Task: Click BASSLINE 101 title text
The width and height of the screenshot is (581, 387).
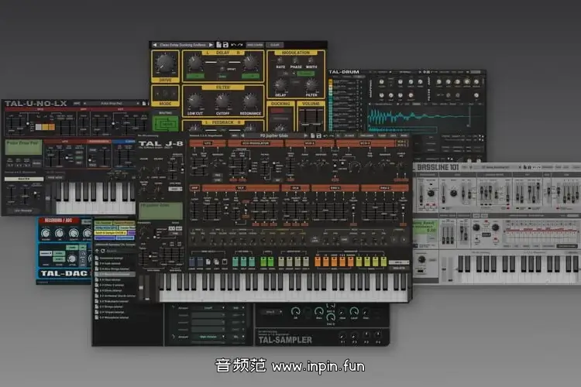Action: pos(438,167)
